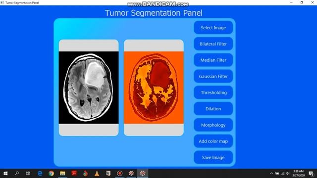This screenshot has width=317, height=178.
Task: Click the Dilation button
Action: point(213,109)
